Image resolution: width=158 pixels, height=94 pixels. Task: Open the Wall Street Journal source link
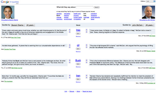tap(17, 68)
